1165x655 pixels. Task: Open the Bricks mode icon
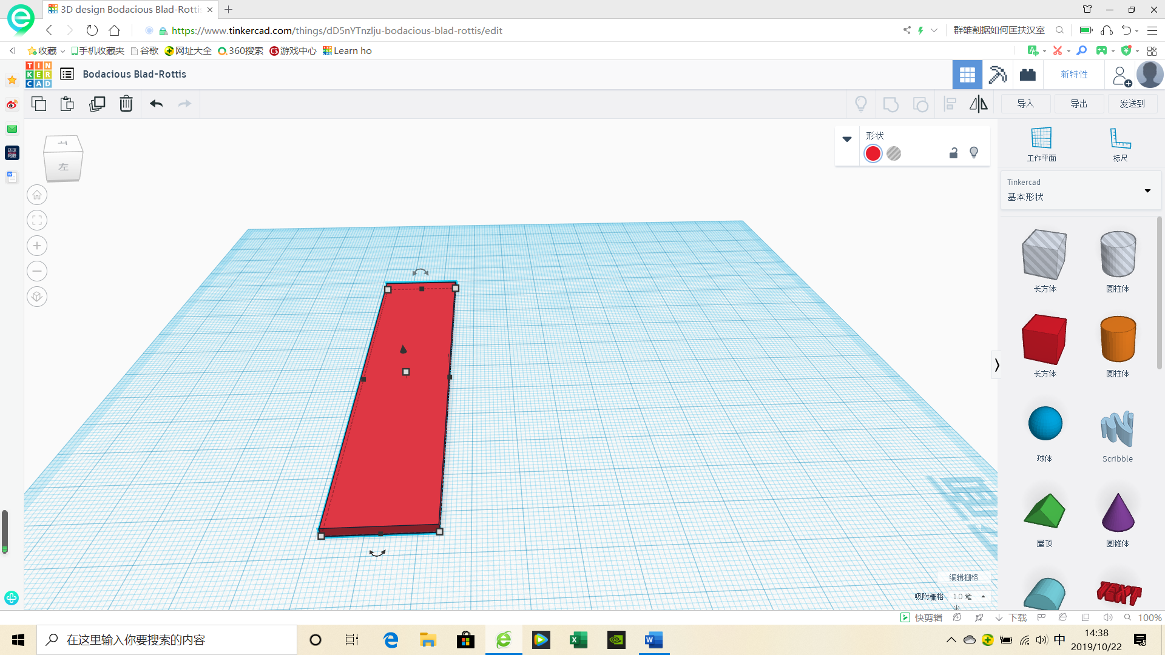(1028, 75)
